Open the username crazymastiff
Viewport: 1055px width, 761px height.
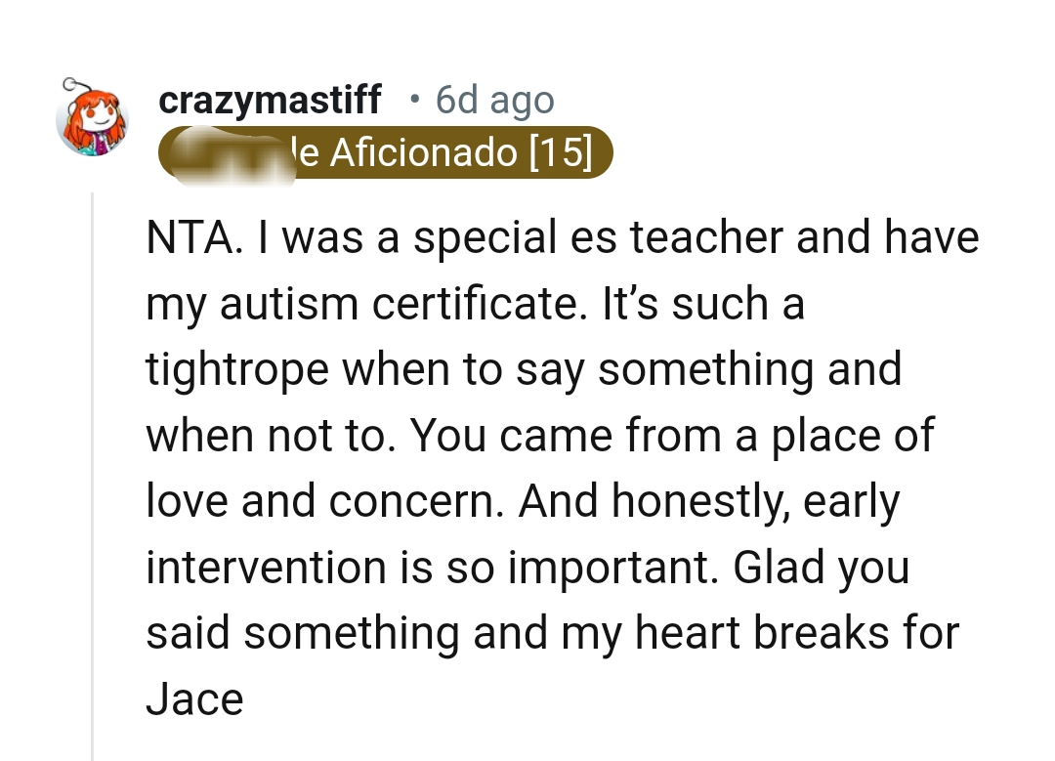(x=270, y=99)
